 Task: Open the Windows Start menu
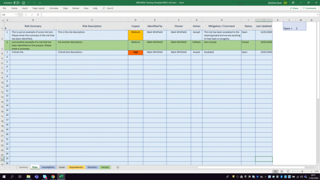4,177
